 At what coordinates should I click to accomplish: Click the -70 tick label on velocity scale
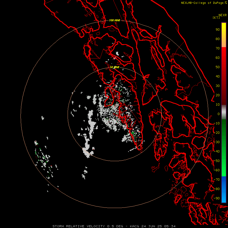coord(217,180)
